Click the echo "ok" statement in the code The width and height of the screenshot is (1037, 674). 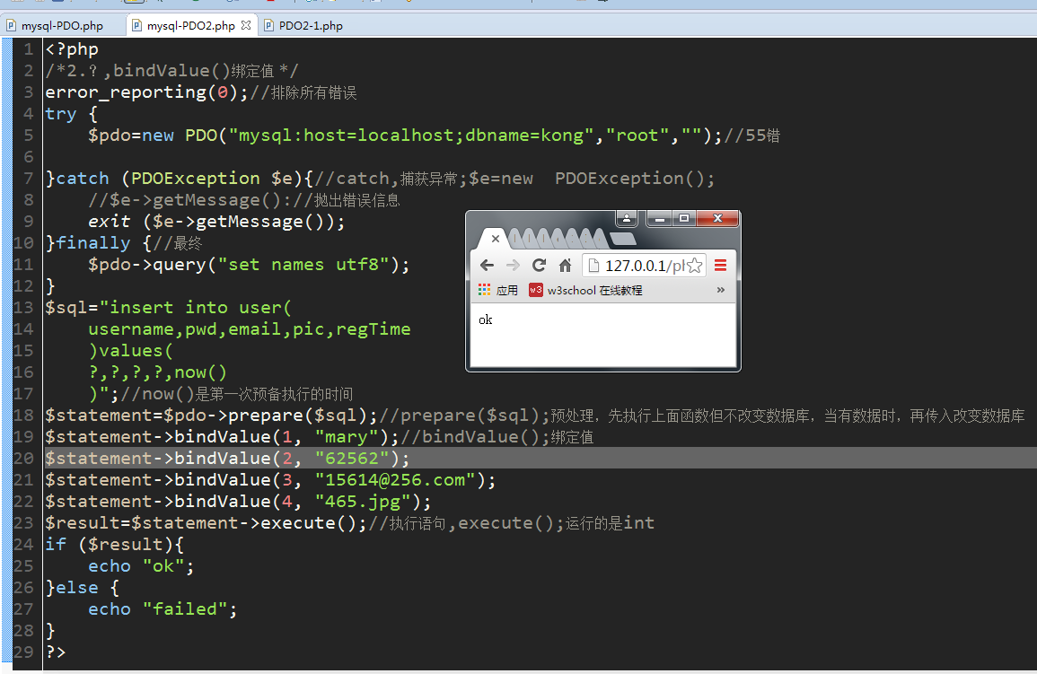[141, 565]
